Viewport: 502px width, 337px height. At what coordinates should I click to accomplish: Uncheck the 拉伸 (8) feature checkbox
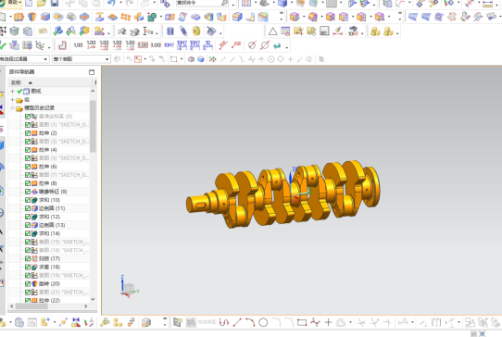28,183
